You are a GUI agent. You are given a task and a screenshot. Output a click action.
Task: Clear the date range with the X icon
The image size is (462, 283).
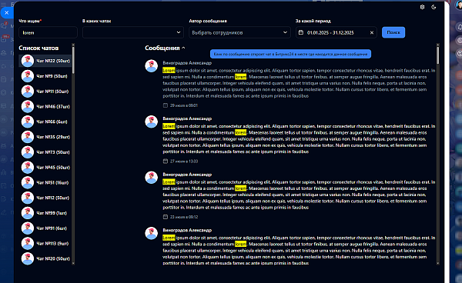point(372,32)
